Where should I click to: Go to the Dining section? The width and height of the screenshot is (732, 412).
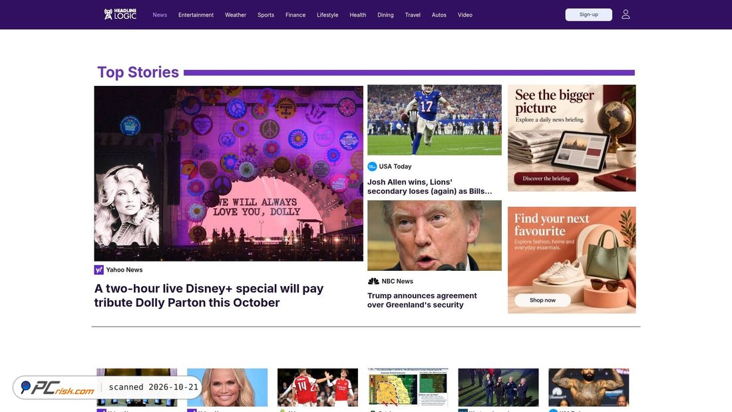pyautogui.click(x=385, y=15)
